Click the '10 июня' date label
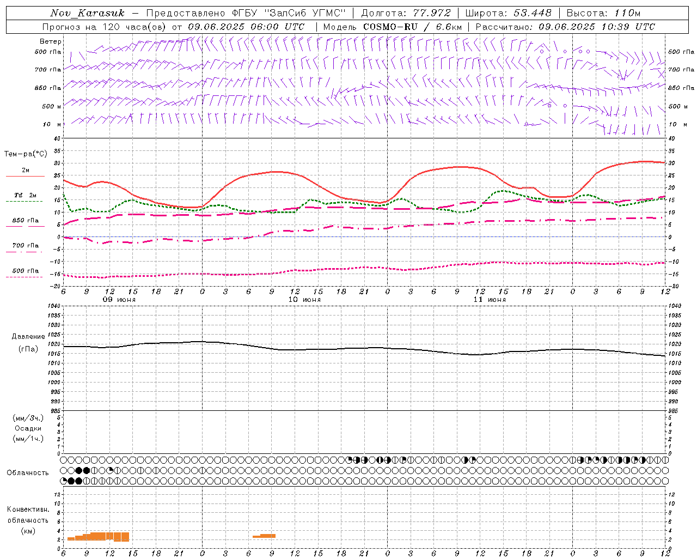Viewport: 697px width, 558px height. pos(304,300)
